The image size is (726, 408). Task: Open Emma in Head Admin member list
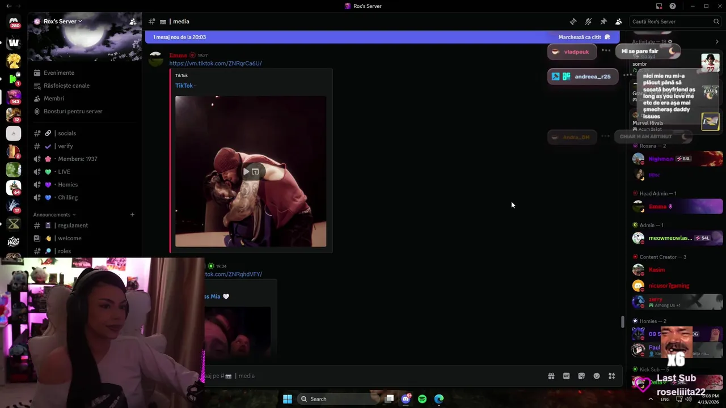(x=677, y=206)
